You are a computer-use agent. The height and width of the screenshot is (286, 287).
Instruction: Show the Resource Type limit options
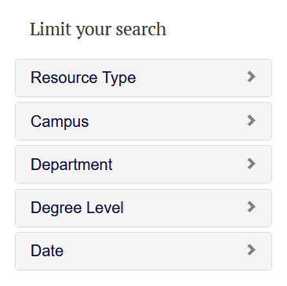click(143, 78)
